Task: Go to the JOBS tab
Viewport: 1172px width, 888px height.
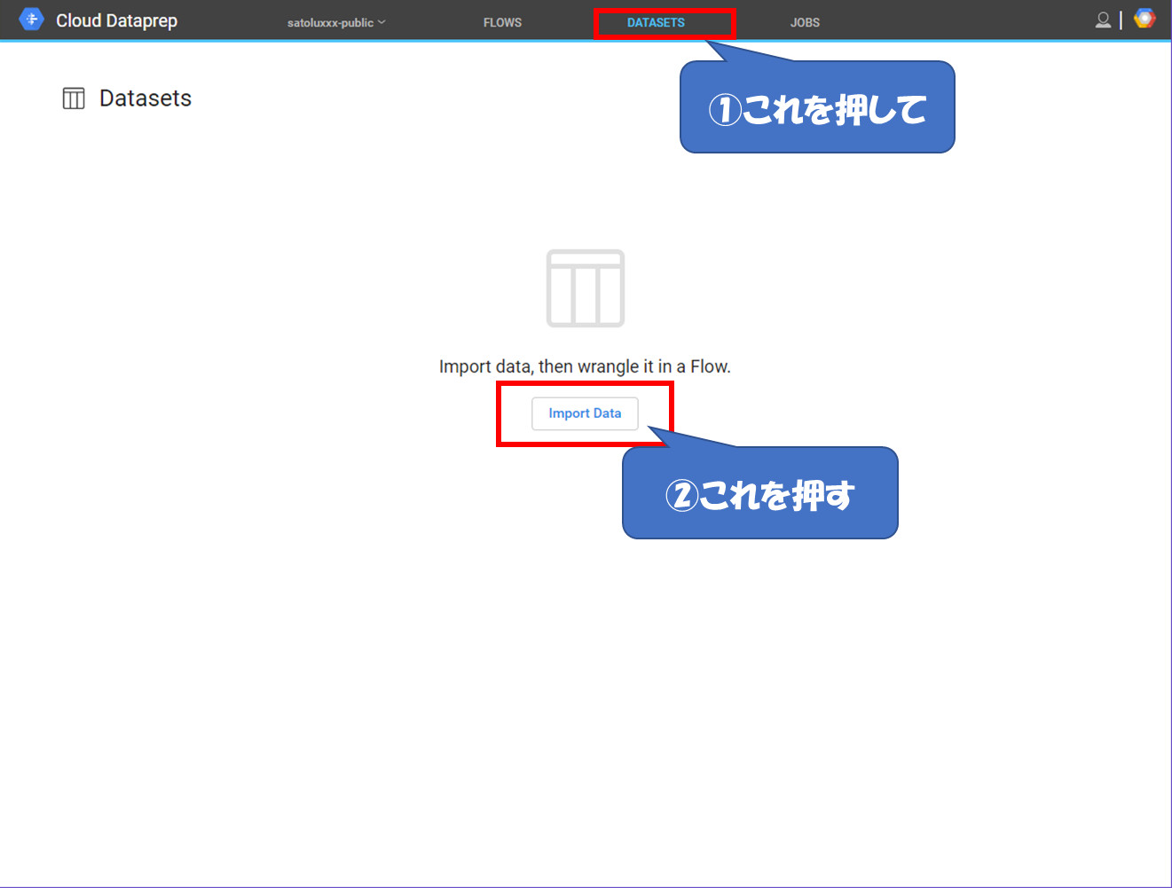Action: pyautogui.click(x=805, y=22)
